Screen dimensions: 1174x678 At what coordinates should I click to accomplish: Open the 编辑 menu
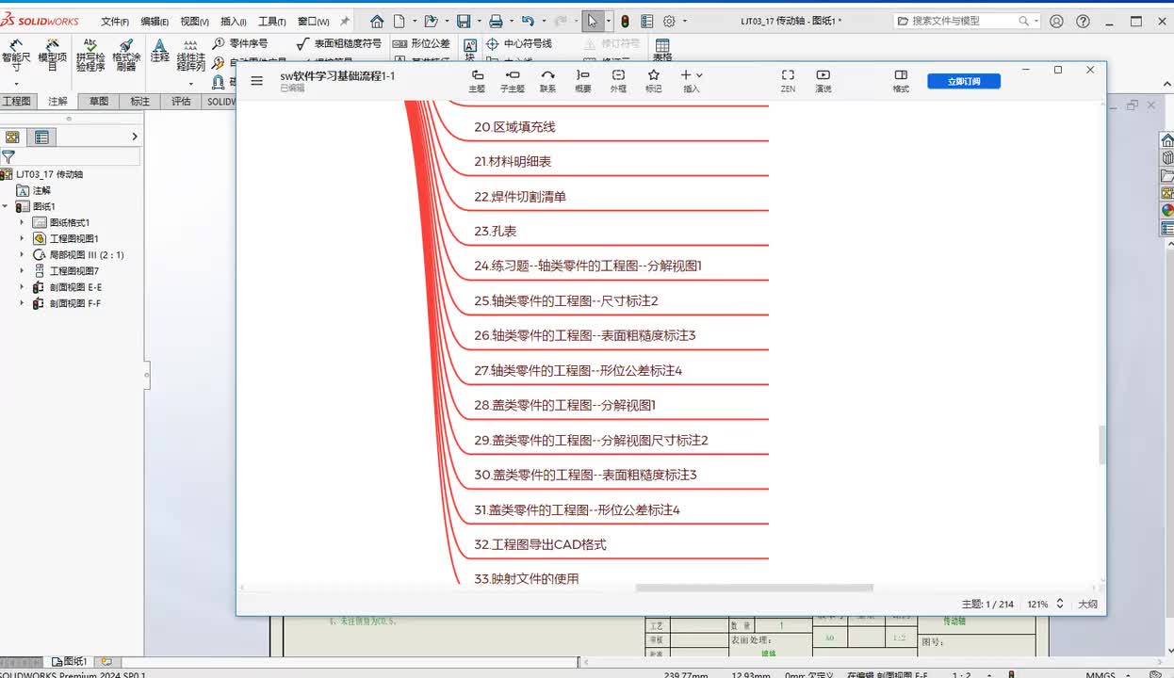155,21
